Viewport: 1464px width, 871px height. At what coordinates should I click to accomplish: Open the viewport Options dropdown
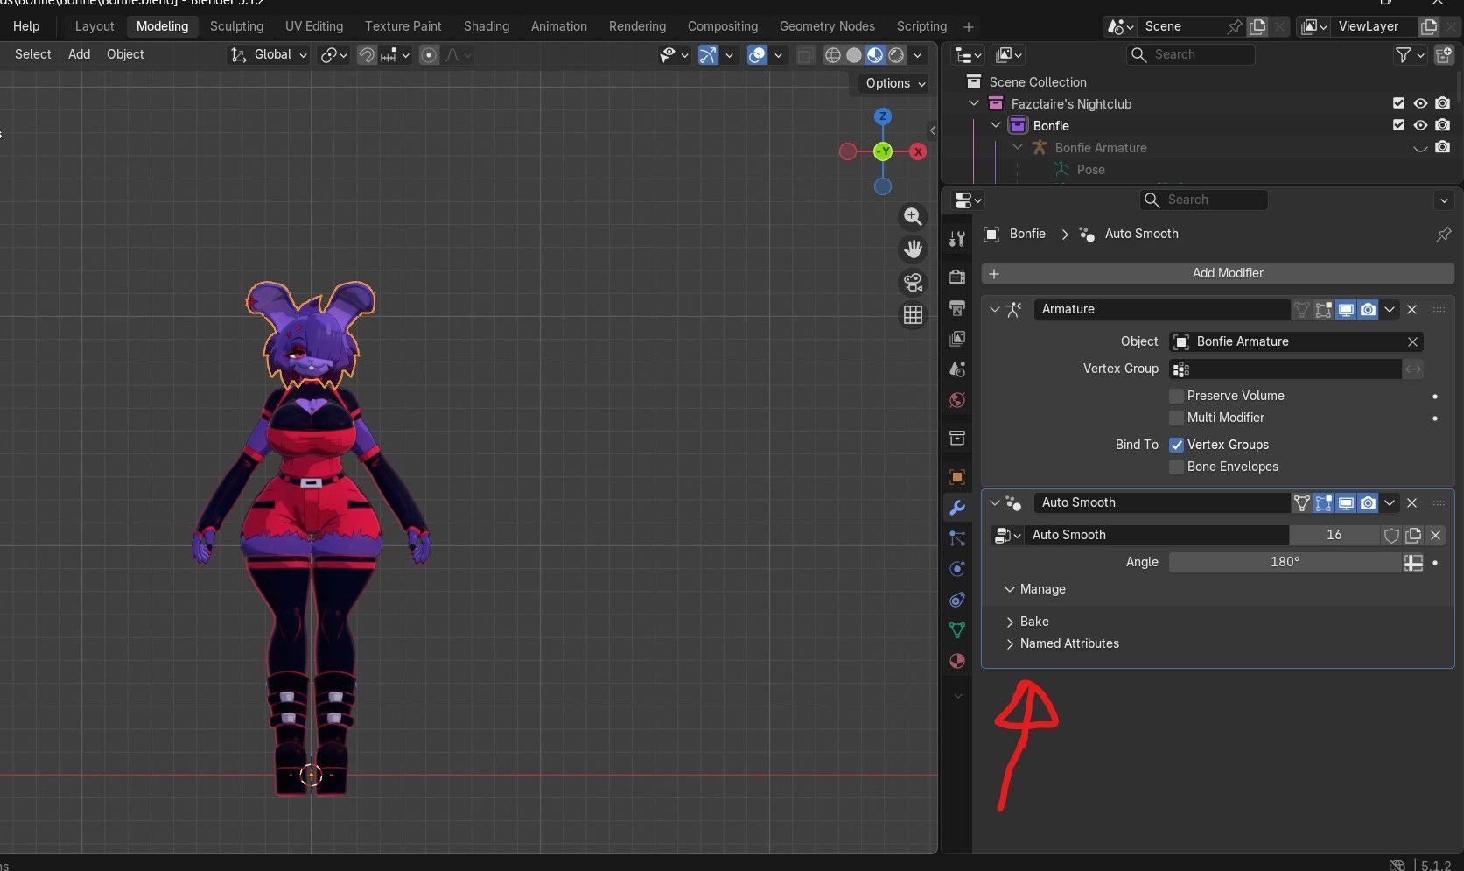[x=895, y=83]
